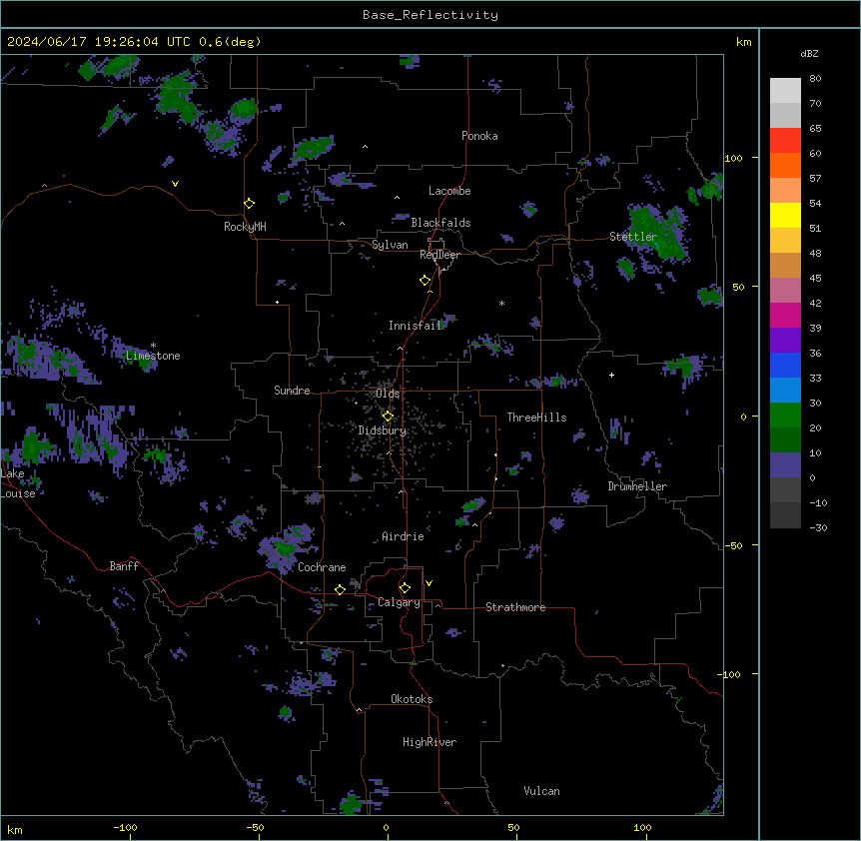
Task: Click the Okotoks city label
Action: [x=412, y=699]
